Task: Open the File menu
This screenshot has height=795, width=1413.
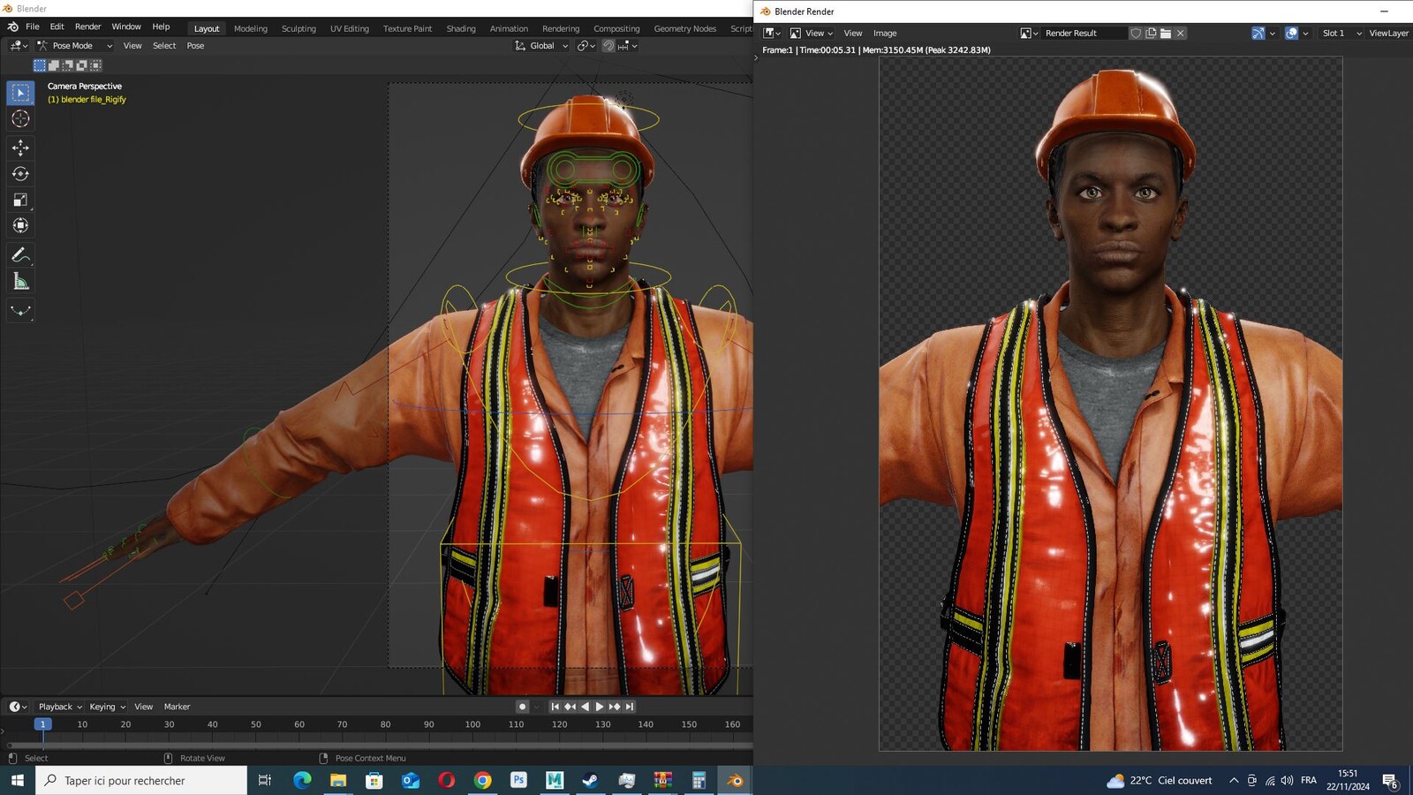Action: pyautogui.click(x=33, y=27)
